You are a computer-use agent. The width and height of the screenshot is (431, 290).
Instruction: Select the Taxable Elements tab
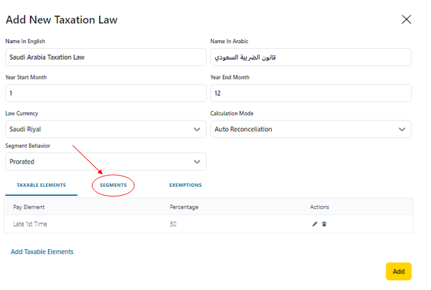click(41, 185)
